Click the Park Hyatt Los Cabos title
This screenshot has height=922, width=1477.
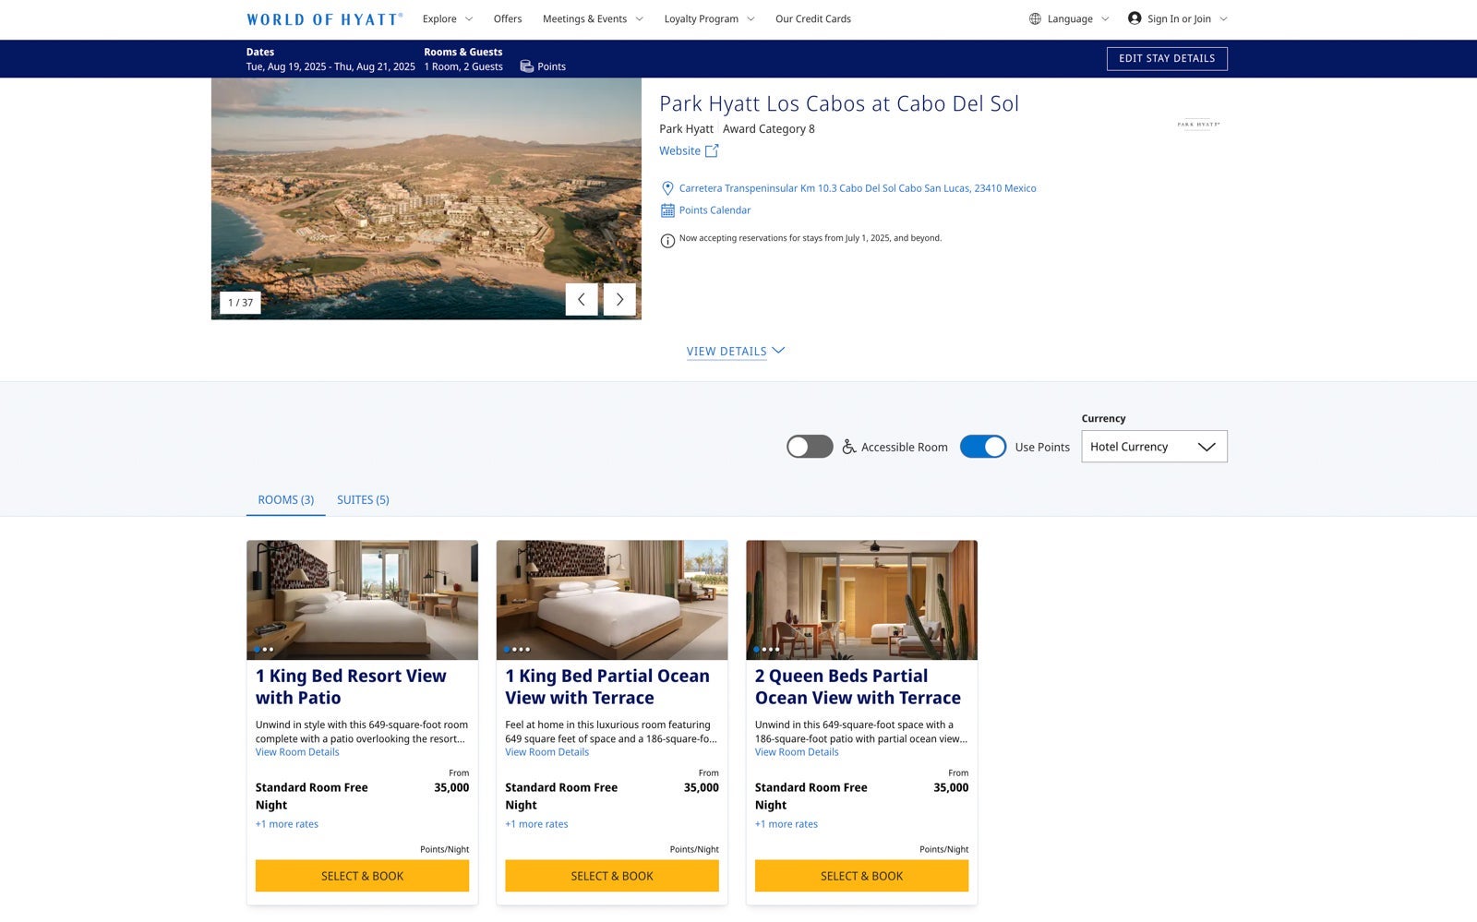pyautogui.click(x=839, y=103)
